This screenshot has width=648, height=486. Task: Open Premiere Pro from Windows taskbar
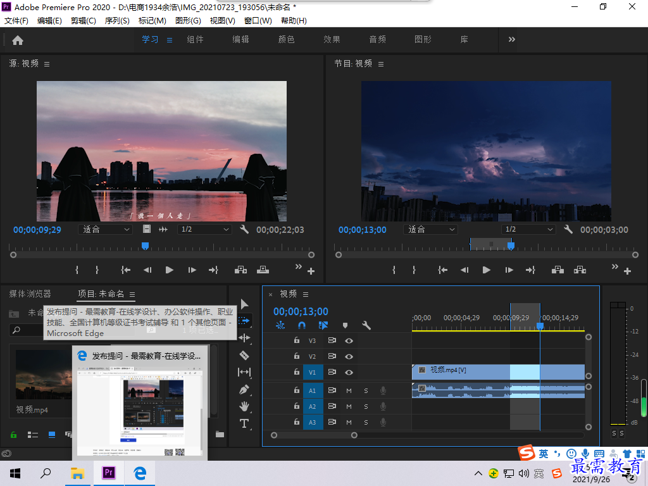(x=109, y=473)
